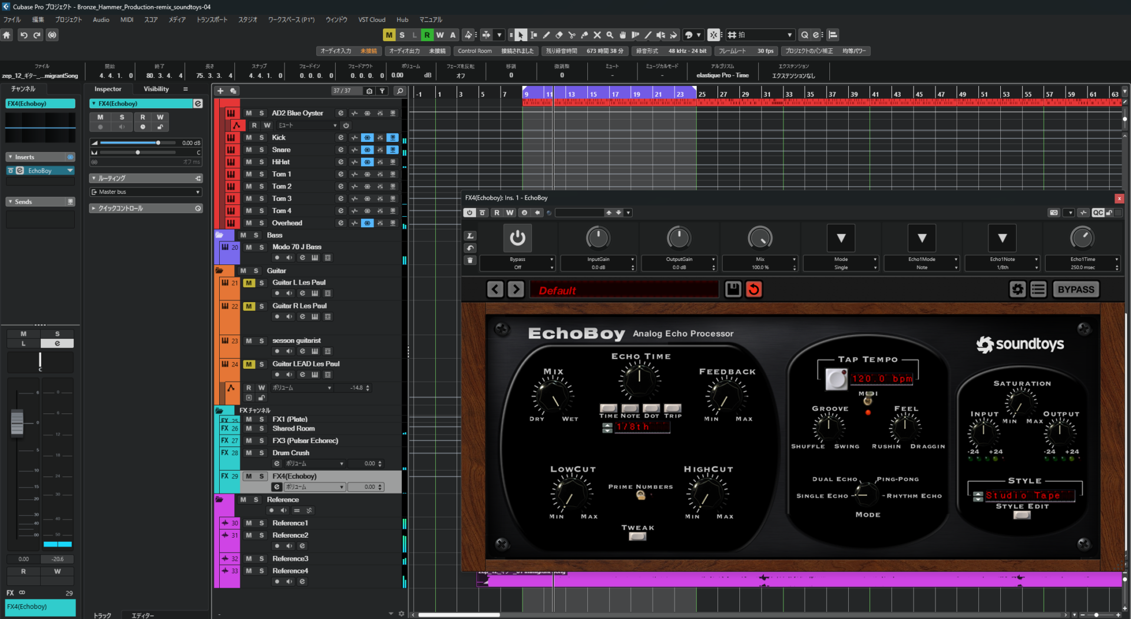Screen dimensions: 1131x619
Task: Select the Zoom magnifier tool
Action: click(610, 35)
